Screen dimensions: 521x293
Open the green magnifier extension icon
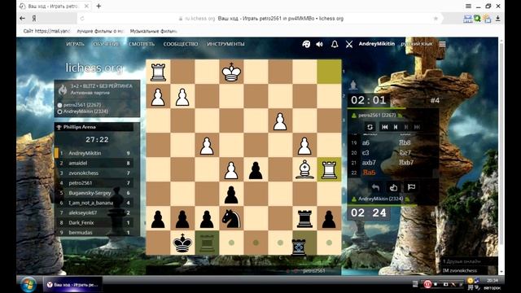click(x=478, y=19)
